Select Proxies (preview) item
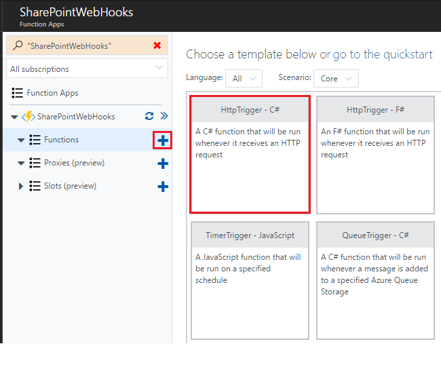The image size is (441, 365). (x=74, y=163)
